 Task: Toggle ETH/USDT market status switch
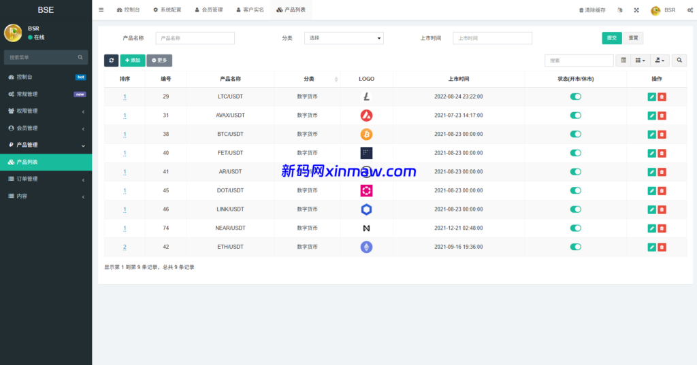pos(576,247)
